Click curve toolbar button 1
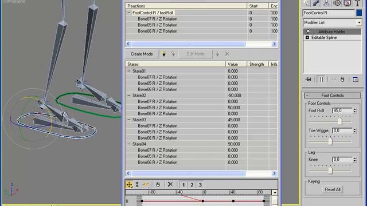Screen dimensions: 367x206 click(x=183, y=185)
